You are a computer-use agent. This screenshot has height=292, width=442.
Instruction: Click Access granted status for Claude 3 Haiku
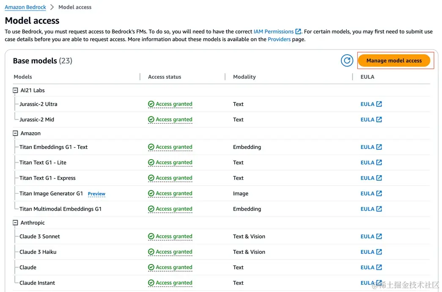pos(170,252)
